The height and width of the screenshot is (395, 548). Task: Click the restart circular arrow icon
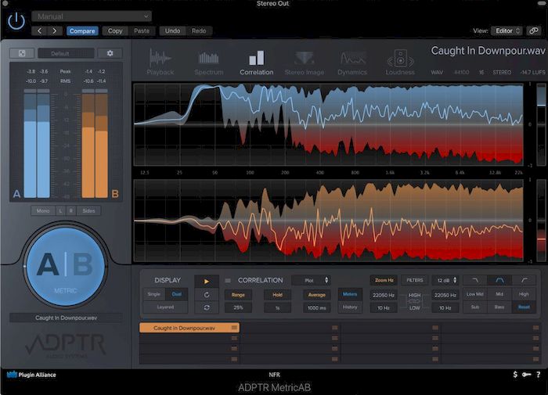207,294
